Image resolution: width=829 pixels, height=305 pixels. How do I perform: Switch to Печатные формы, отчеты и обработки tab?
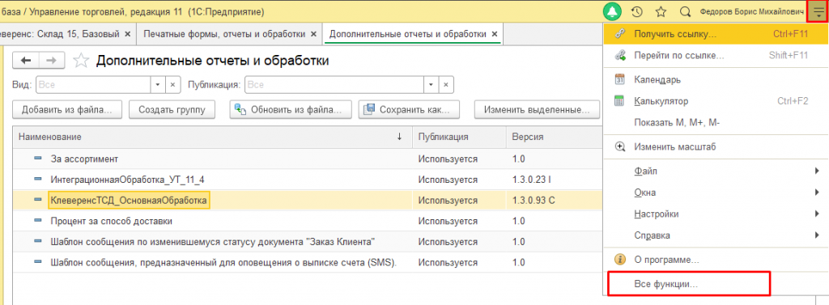pyautogui.click(x=229, y=34)
